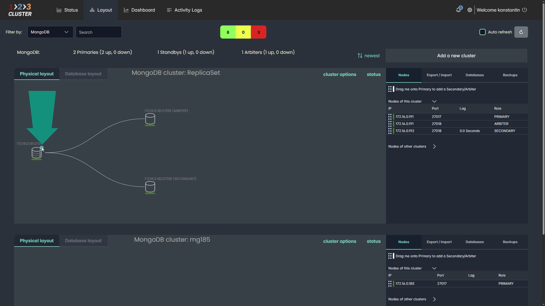Screen dimensions: 545x306
Task: Open the settings gear icon
Action: tap(470, 10)
